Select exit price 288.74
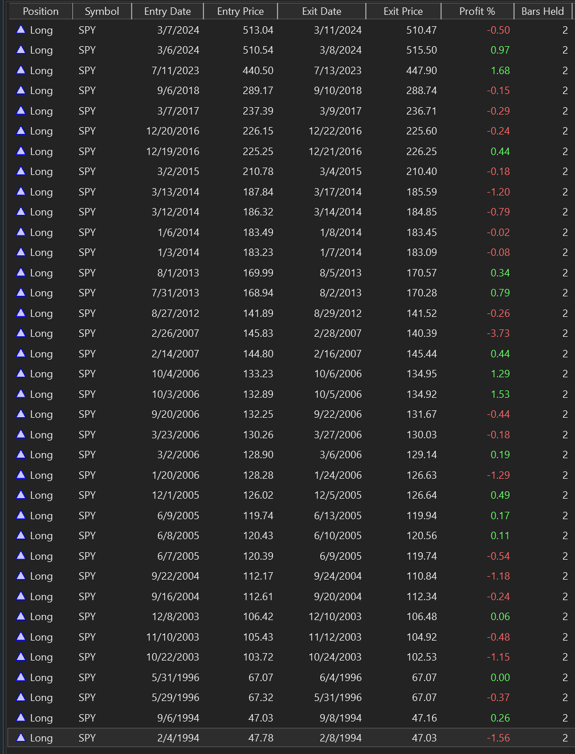This screenshot has width=575, height=754. click(x=422, y=91)
